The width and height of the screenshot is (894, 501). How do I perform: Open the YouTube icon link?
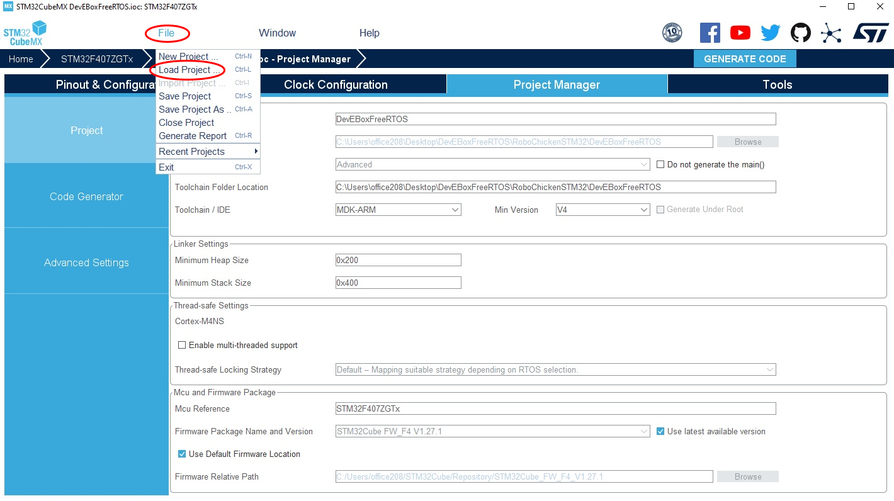point(740,33)
